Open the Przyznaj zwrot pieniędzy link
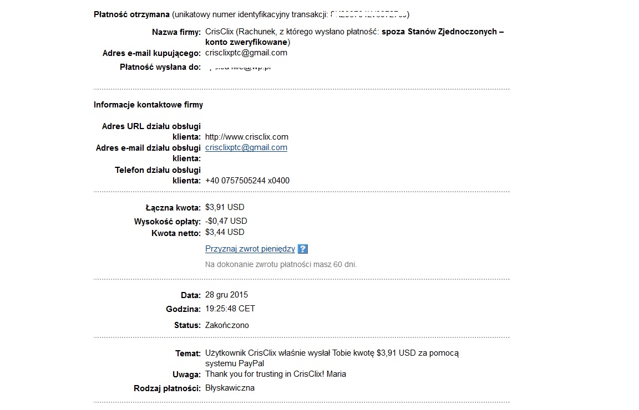Viewport: 639px width, 410px height. 250,249
